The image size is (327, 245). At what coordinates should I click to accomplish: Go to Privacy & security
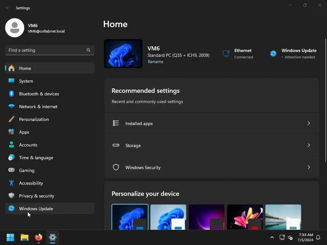(50, 196)
